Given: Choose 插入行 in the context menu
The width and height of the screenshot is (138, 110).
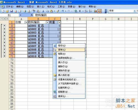Looking at the screenshot, I should tap(69, 62).
